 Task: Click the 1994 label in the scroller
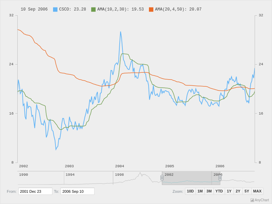[70, 175]
